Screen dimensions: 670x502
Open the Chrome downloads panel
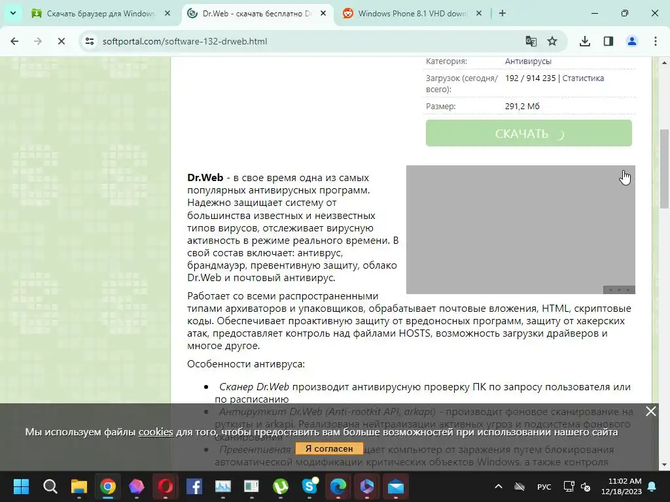(585, 41)
